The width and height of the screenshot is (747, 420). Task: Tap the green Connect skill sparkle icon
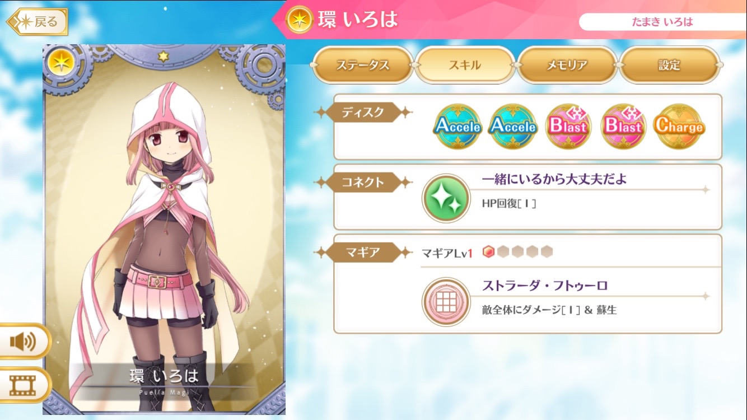click(446, 199)
